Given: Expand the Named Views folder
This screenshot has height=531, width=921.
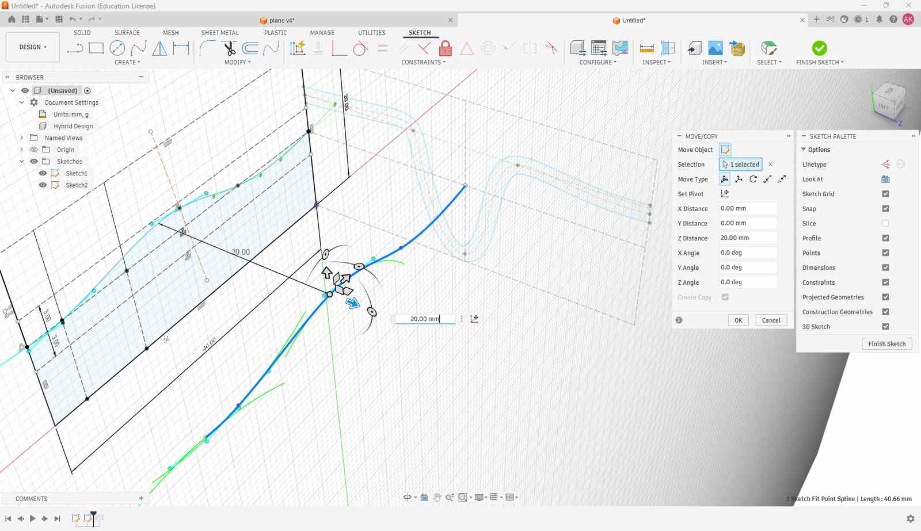Looking at the screenshot, I should coord(22,138).
